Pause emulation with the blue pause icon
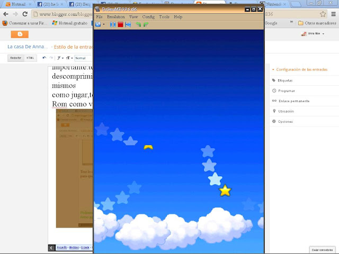 pyautogui.click(x=113, y=24)
